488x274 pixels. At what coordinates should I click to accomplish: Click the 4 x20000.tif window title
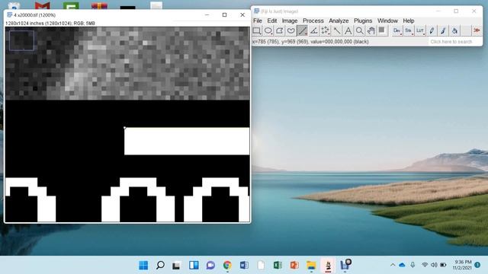click(34, 15)
